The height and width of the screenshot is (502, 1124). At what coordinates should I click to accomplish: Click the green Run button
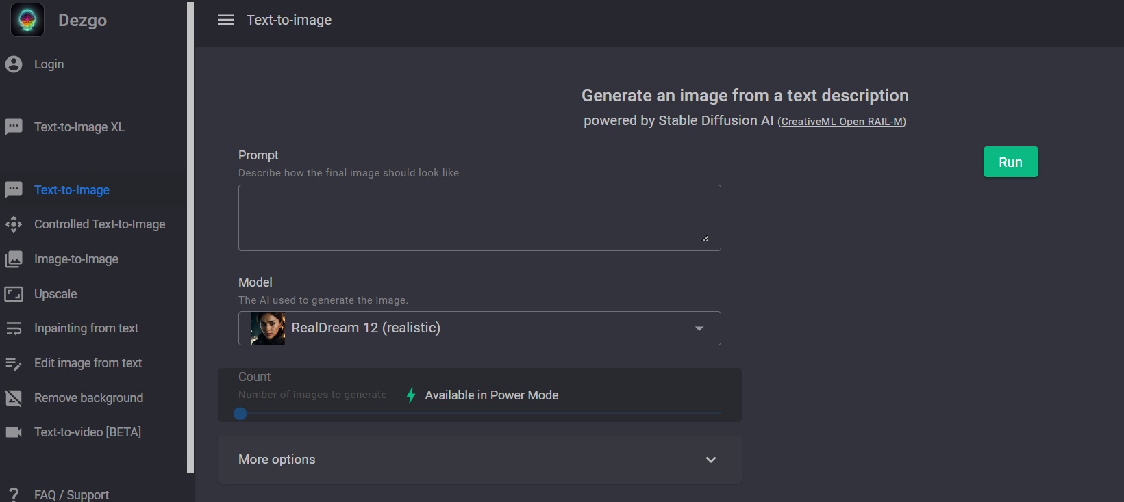pyautogui.click(x=1010, y=162)
